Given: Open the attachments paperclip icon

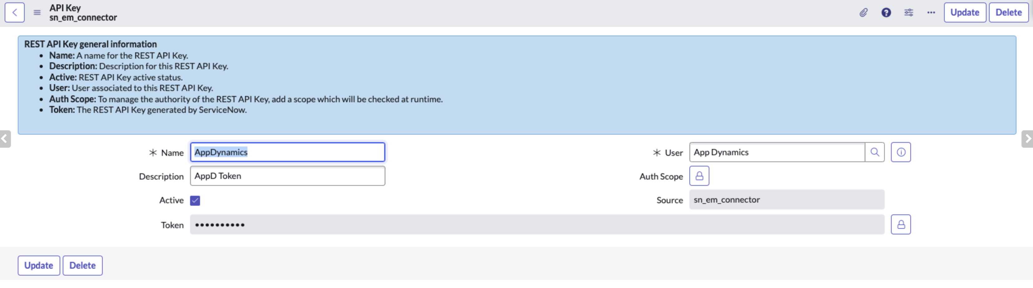Looking at the screenshot, I should click(863, 12).
